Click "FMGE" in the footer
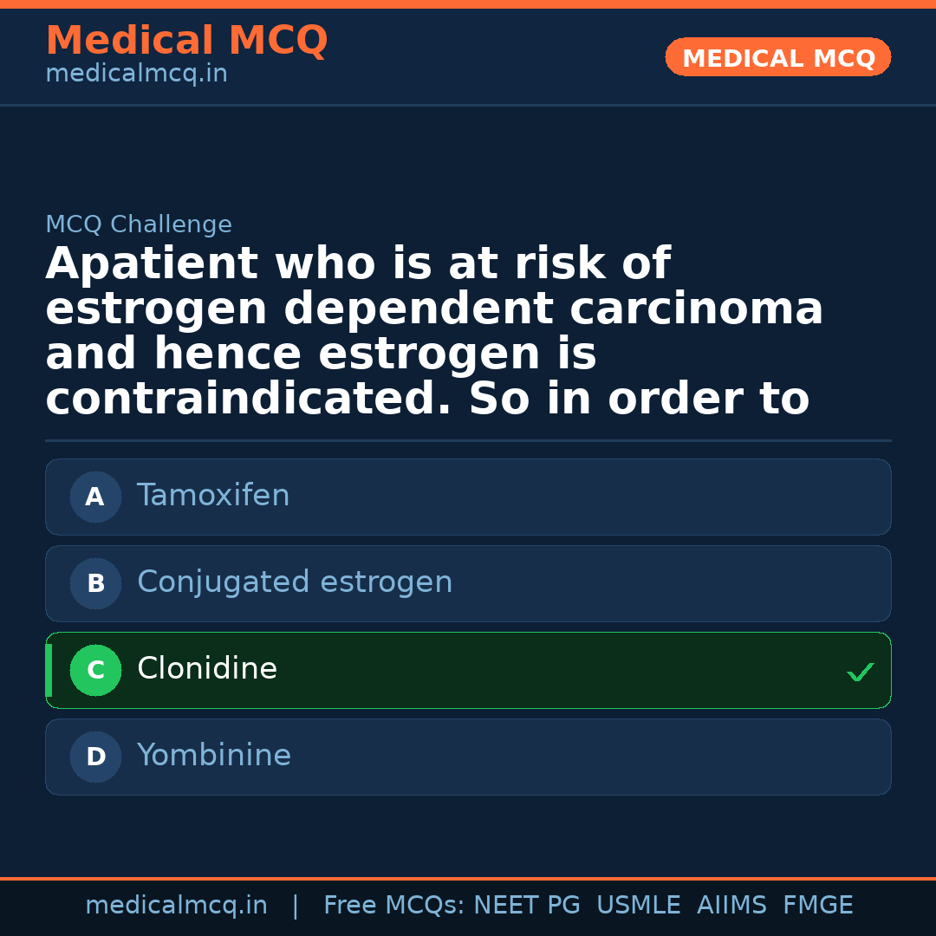The height and width of the screenshot is (936, 936). pos(817,906)
